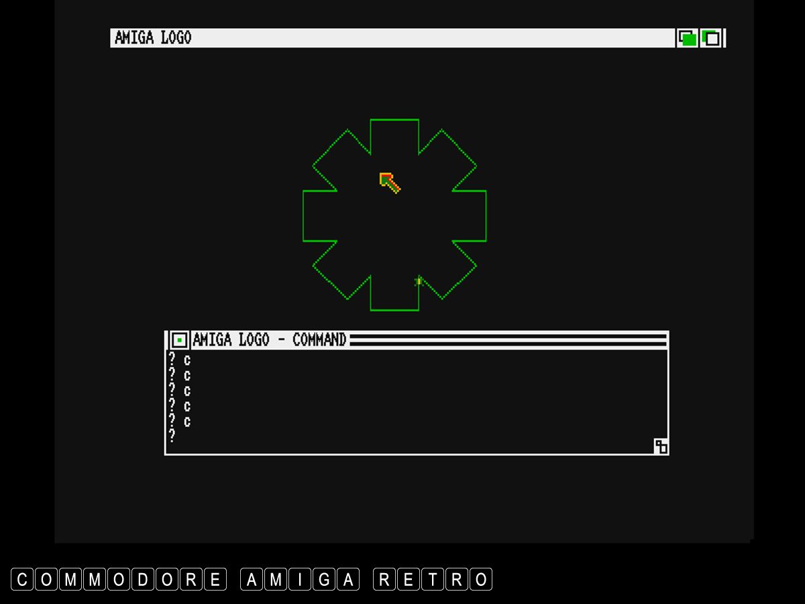
Task: Click the empty ? prompt on the last line
Action: click(x=172, y=436)
